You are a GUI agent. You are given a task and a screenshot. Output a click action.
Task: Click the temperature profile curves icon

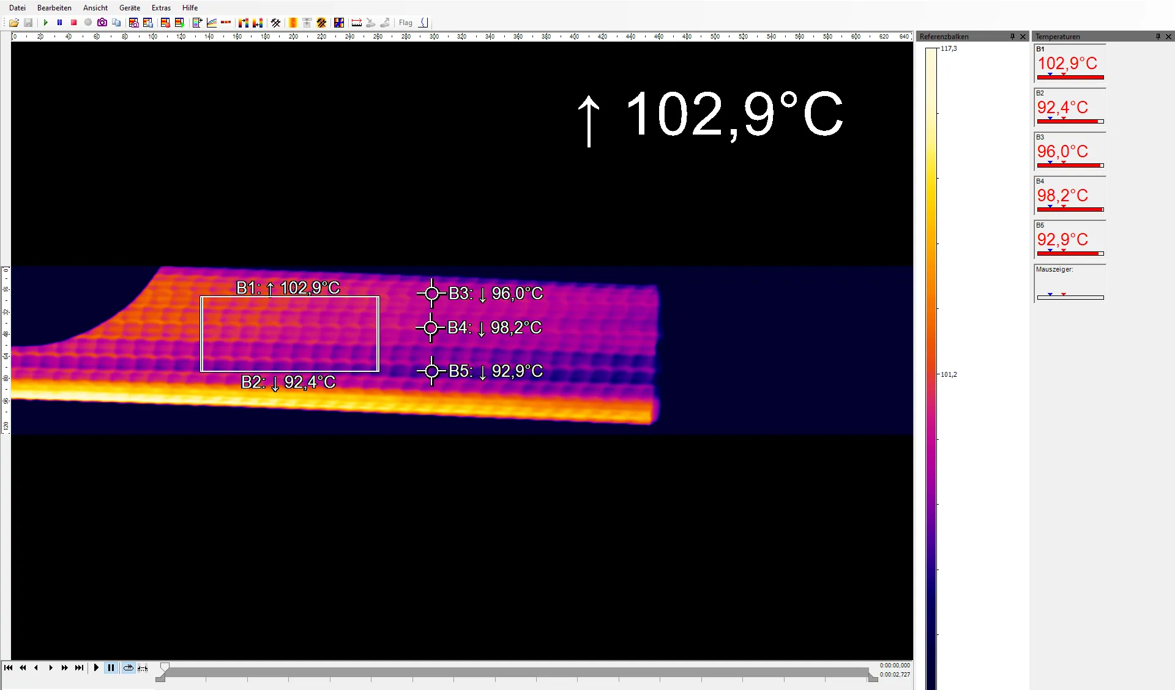[x=212, y=23]
